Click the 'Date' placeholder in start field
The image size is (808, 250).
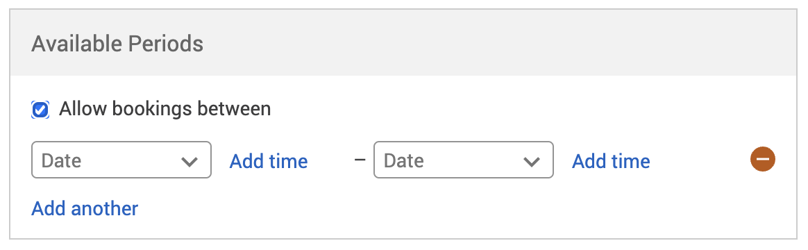tap(61, 160)
